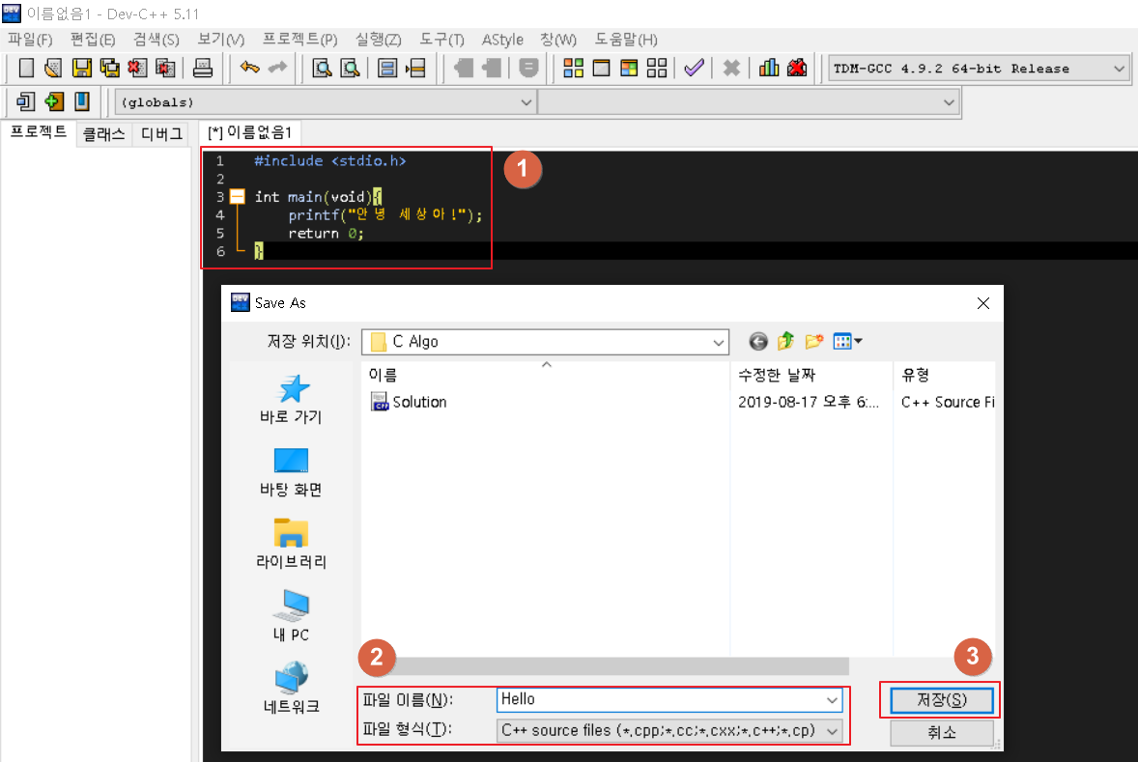Screen dimensions: 1138x762
Task: Click the Redo arrow icon
Action: [278, 69]
